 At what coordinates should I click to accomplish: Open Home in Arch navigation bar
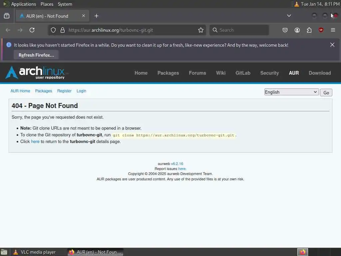tap(141, 73)
